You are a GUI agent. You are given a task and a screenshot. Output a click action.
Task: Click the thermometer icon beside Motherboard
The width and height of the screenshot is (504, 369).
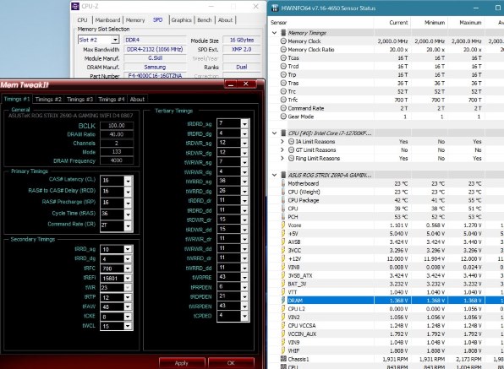tap(283, 183)
